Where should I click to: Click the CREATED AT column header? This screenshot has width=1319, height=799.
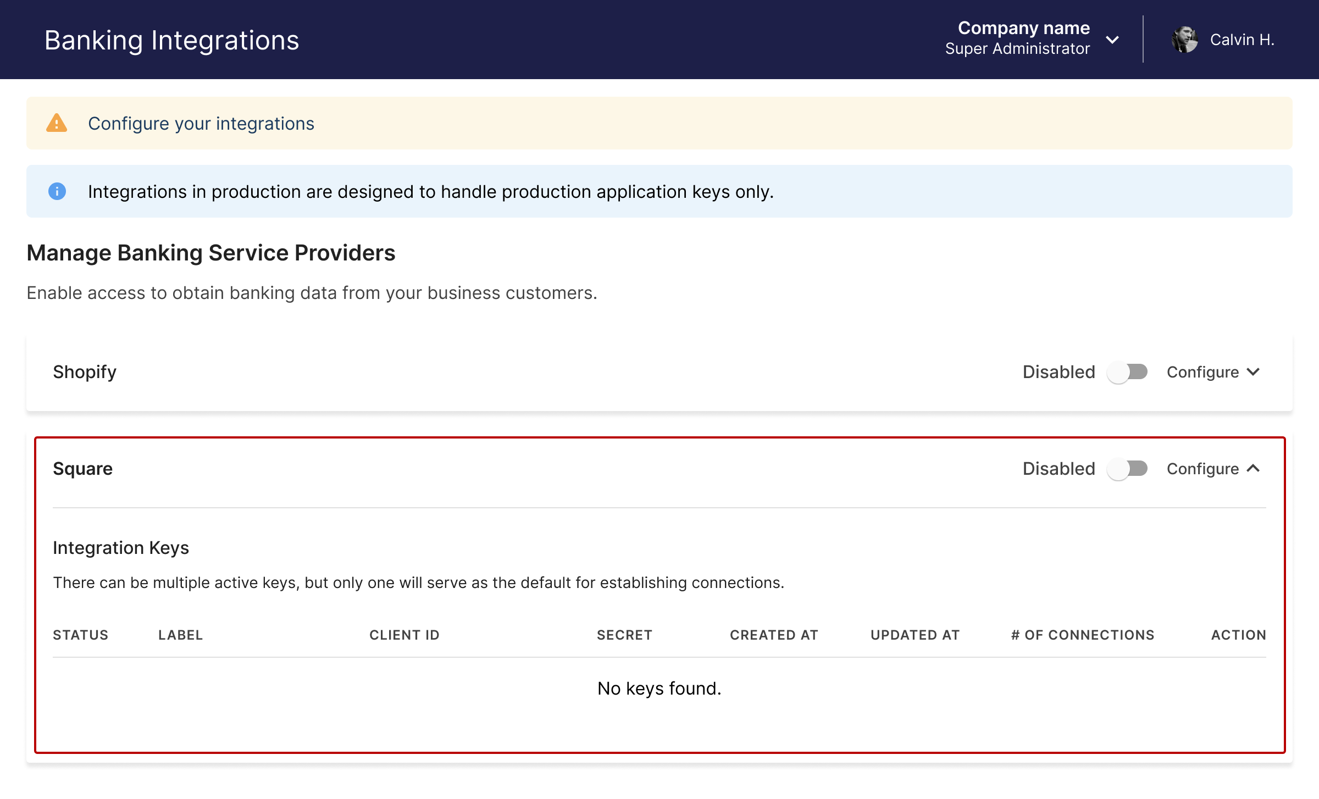point(774,635)
